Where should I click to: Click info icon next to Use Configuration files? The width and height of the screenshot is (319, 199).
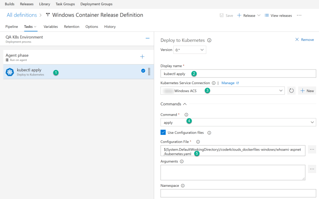[x=209, y=133]
